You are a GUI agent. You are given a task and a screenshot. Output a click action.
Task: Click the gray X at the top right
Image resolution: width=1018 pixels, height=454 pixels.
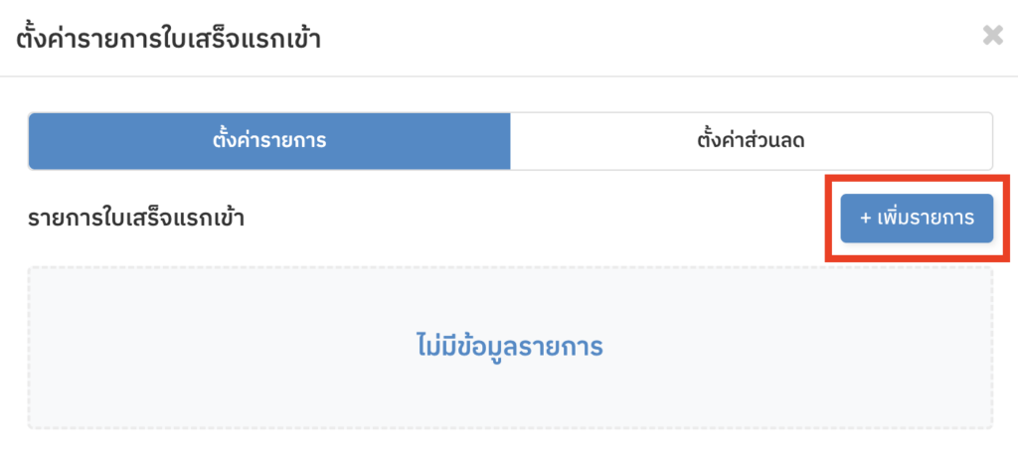pos(992,37)
